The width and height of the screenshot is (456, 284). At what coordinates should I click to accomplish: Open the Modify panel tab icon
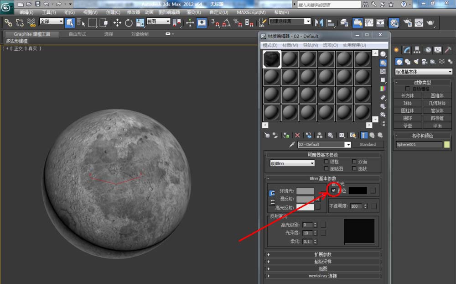click(407, 50)
